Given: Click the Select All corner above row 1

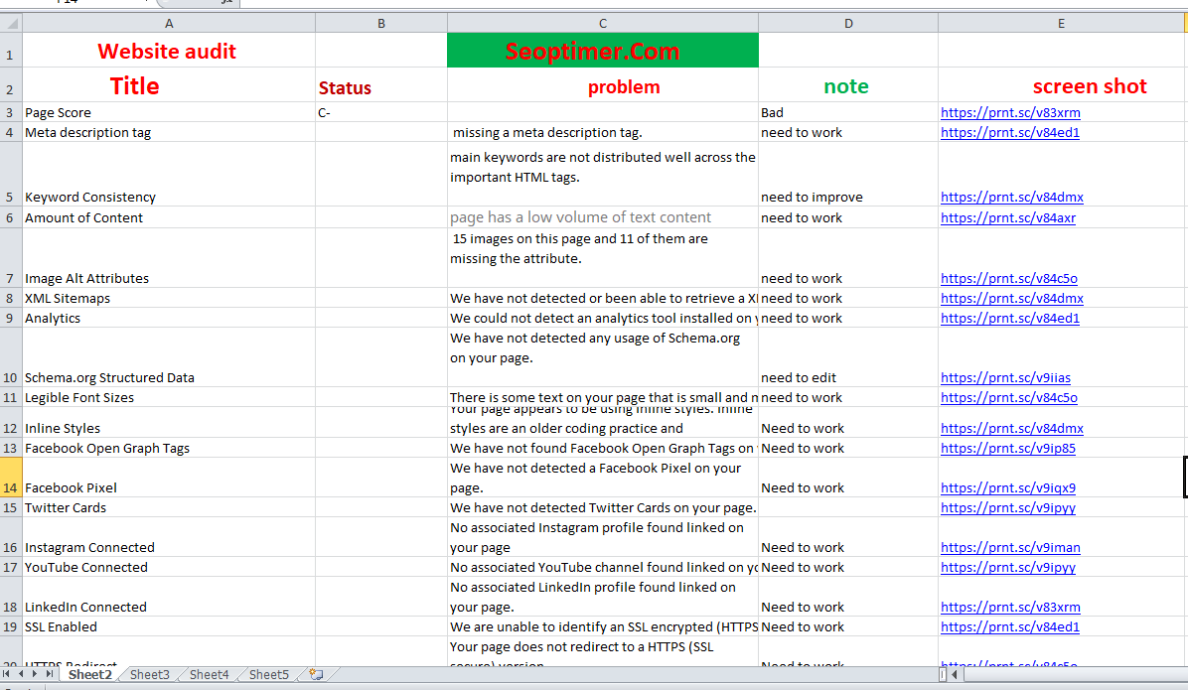Looking at the screenshot, I should pos(10,22).
